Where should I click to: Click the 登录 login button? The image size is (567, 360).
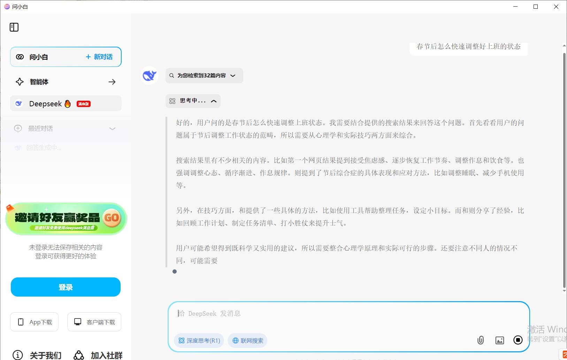[66, 287]
